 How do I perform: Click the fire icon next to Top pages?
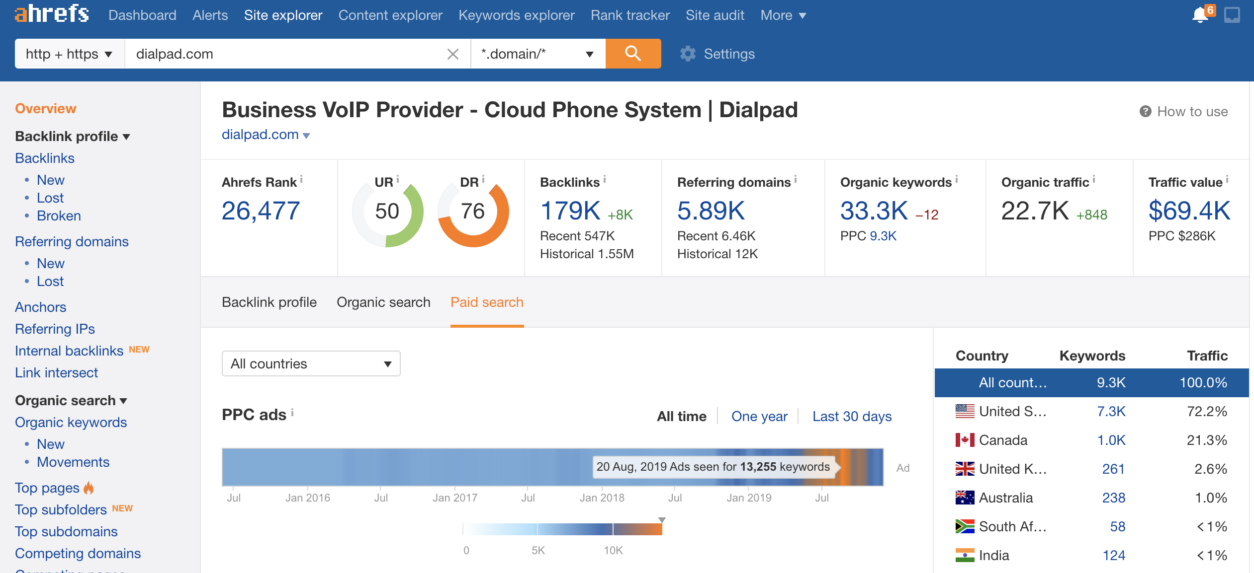[x=89, y=488]
